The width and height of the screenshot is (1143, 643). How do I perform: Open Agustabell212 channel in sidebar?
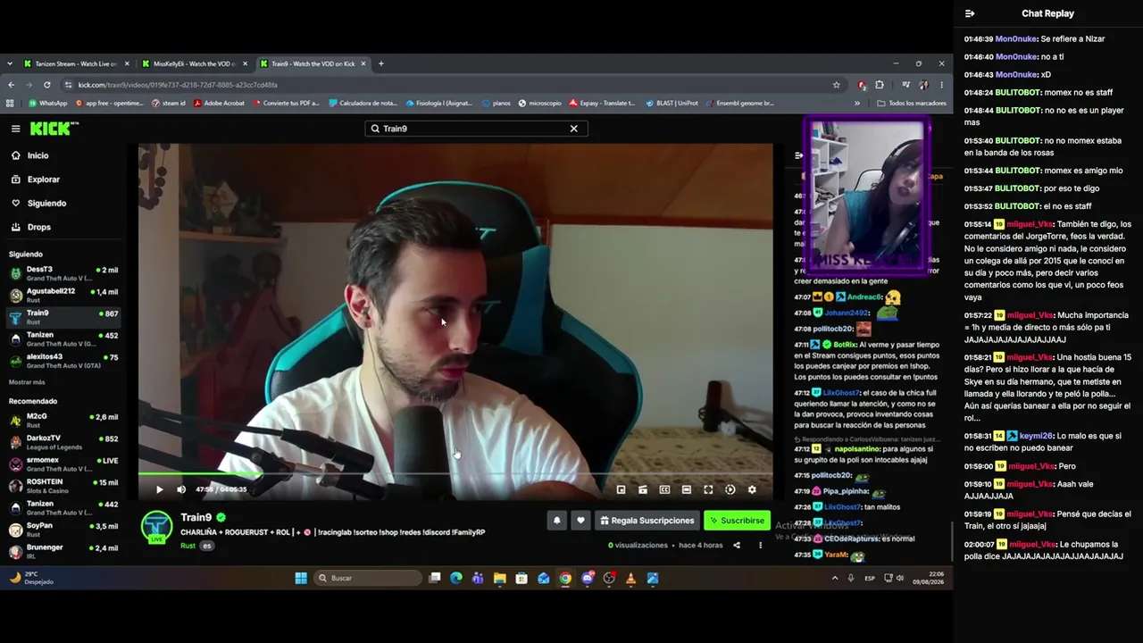63,295
